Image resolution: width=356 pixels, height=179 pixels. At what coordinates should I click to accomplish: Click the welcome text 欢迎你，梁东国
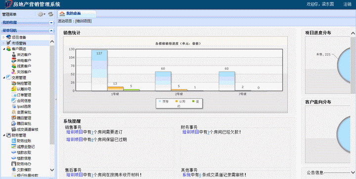click(320, 4)
